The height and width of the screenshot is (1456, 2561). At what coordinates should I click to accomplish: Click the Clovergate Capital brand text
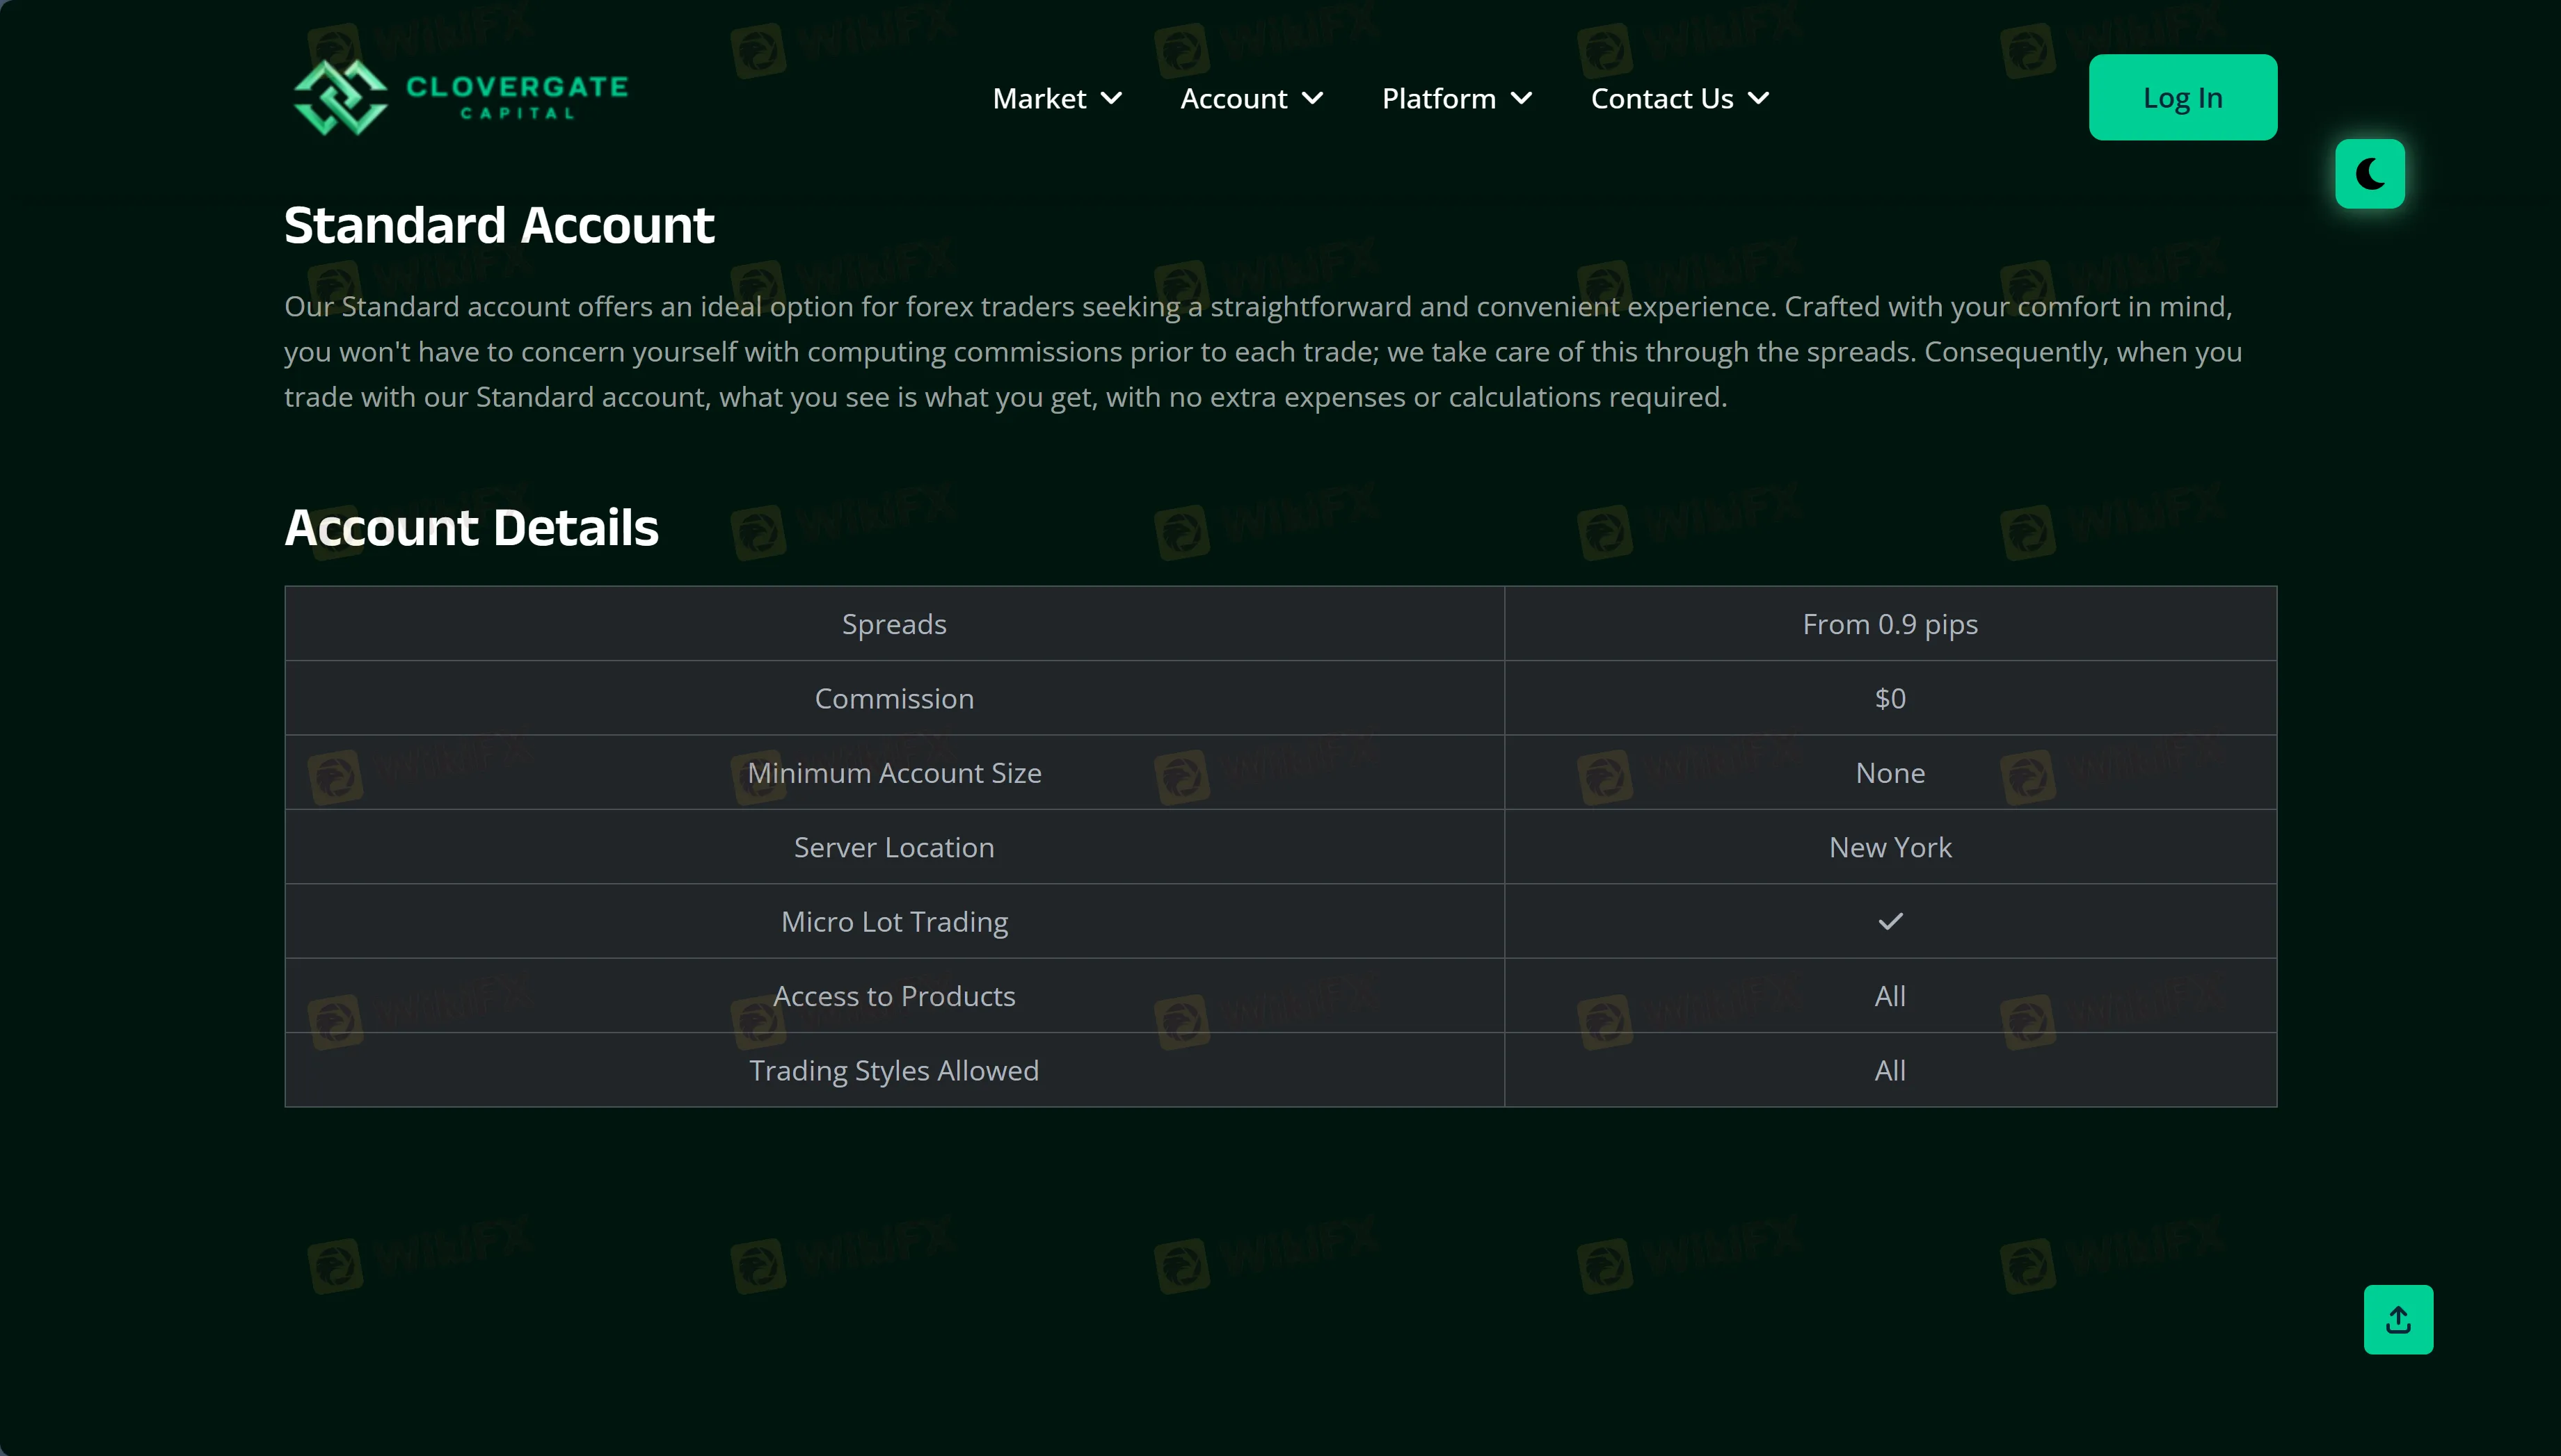pos(517,97)
